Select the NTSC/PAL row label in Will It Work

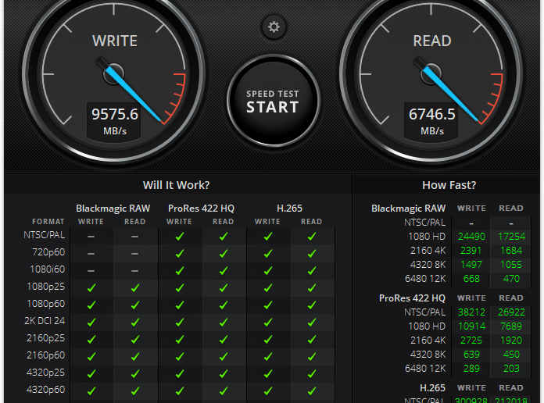point(45,235)
